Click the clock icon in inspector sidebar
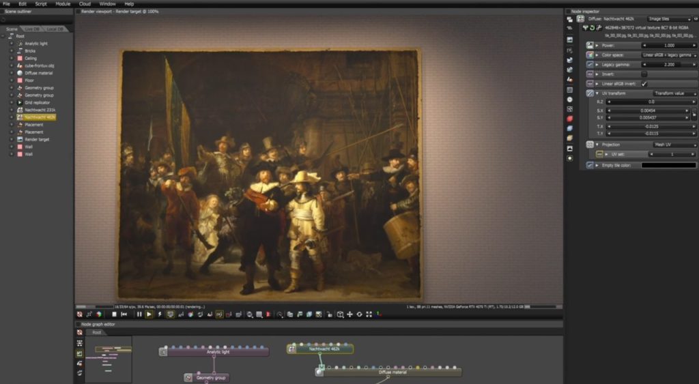This screenshot has height=384, width=699. coord(570,100)
